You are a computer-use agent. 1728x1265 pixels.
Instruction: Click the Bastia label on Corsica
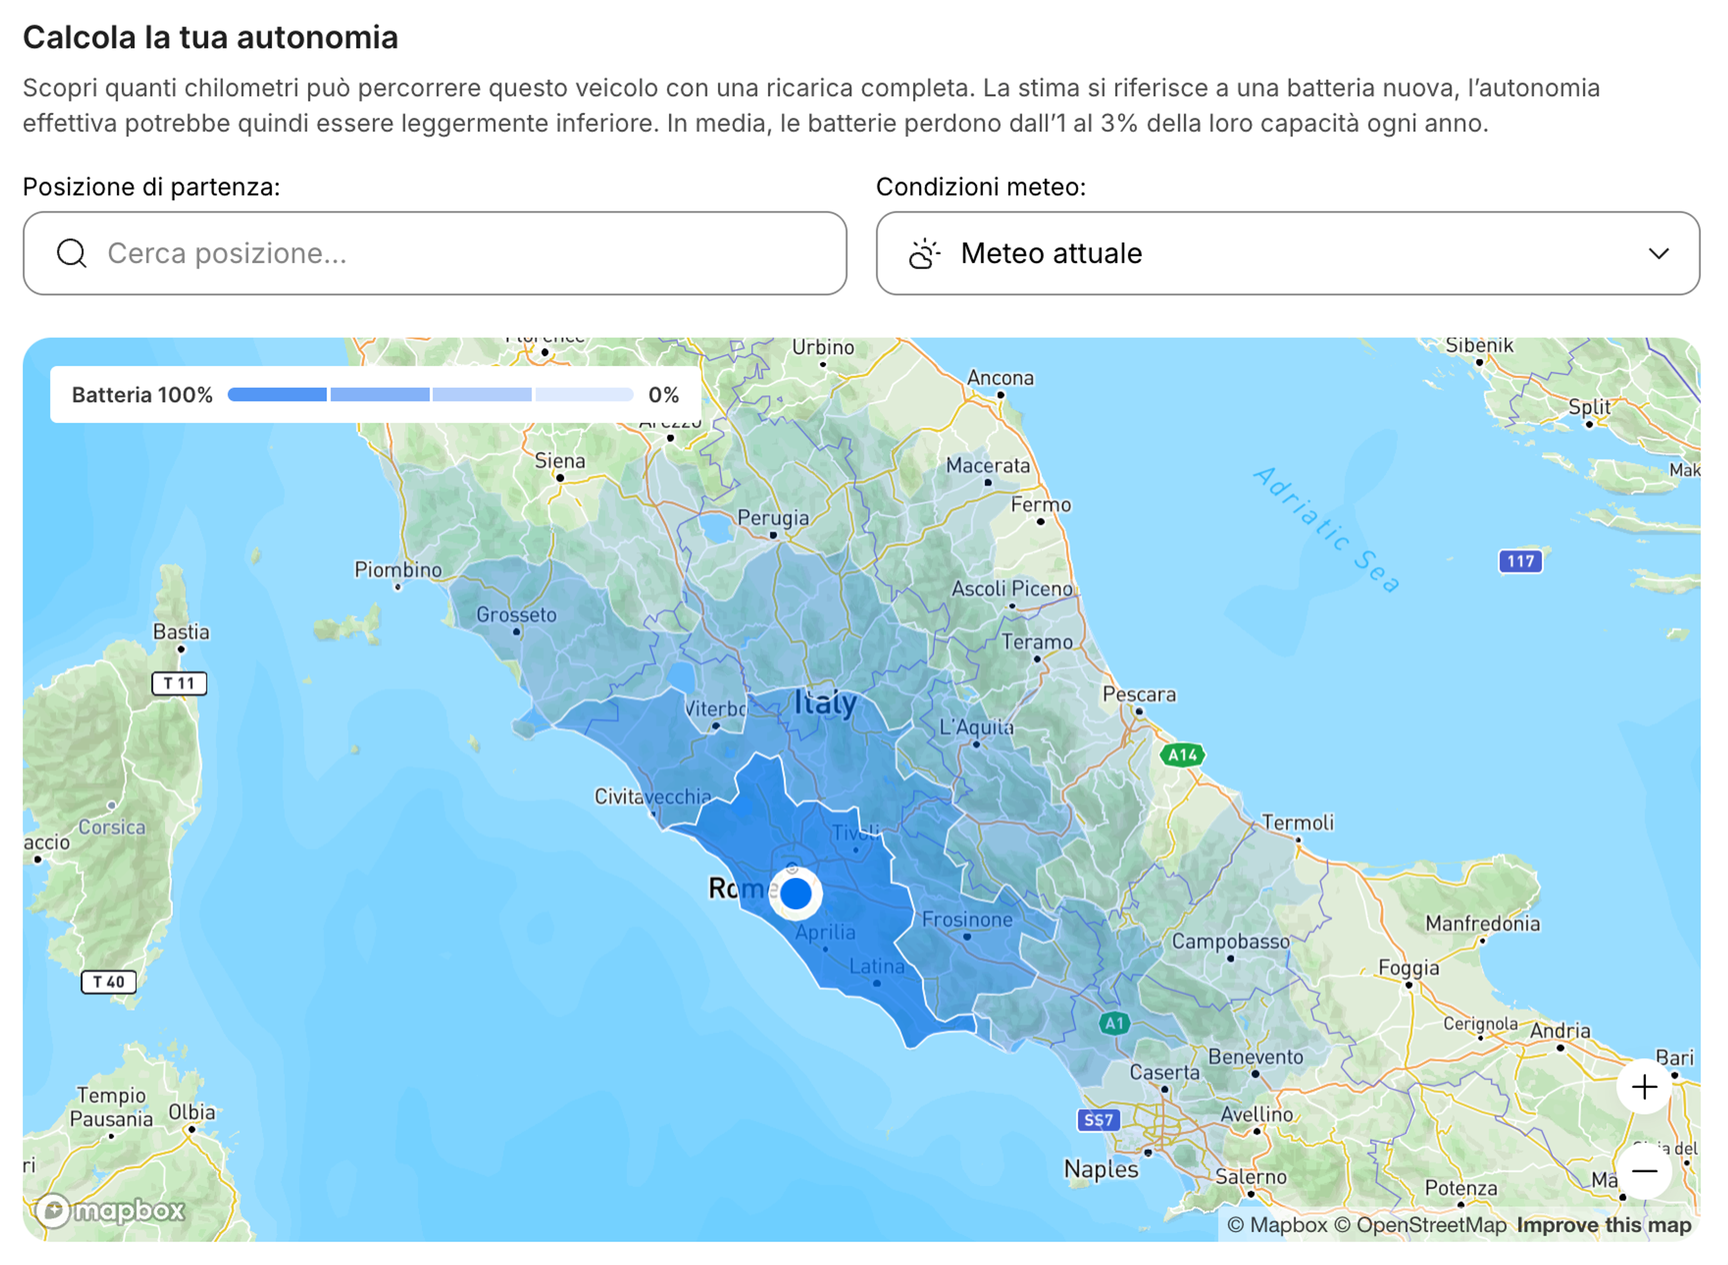(181, 633)
